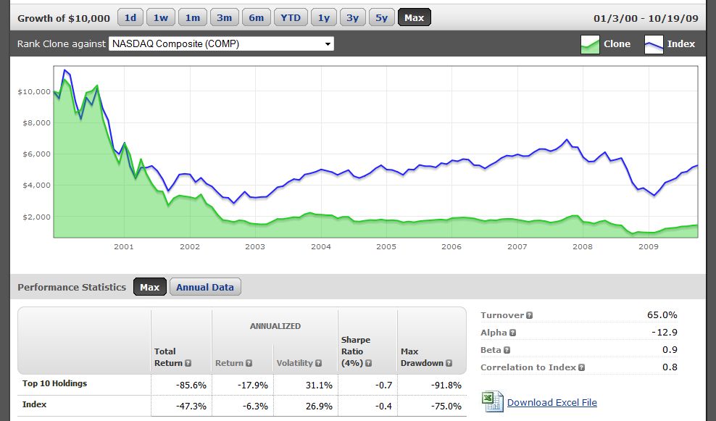Click help icon beside Correlation to Index
716x421 pixels.
pyautogui.click(x=581, y=367)
